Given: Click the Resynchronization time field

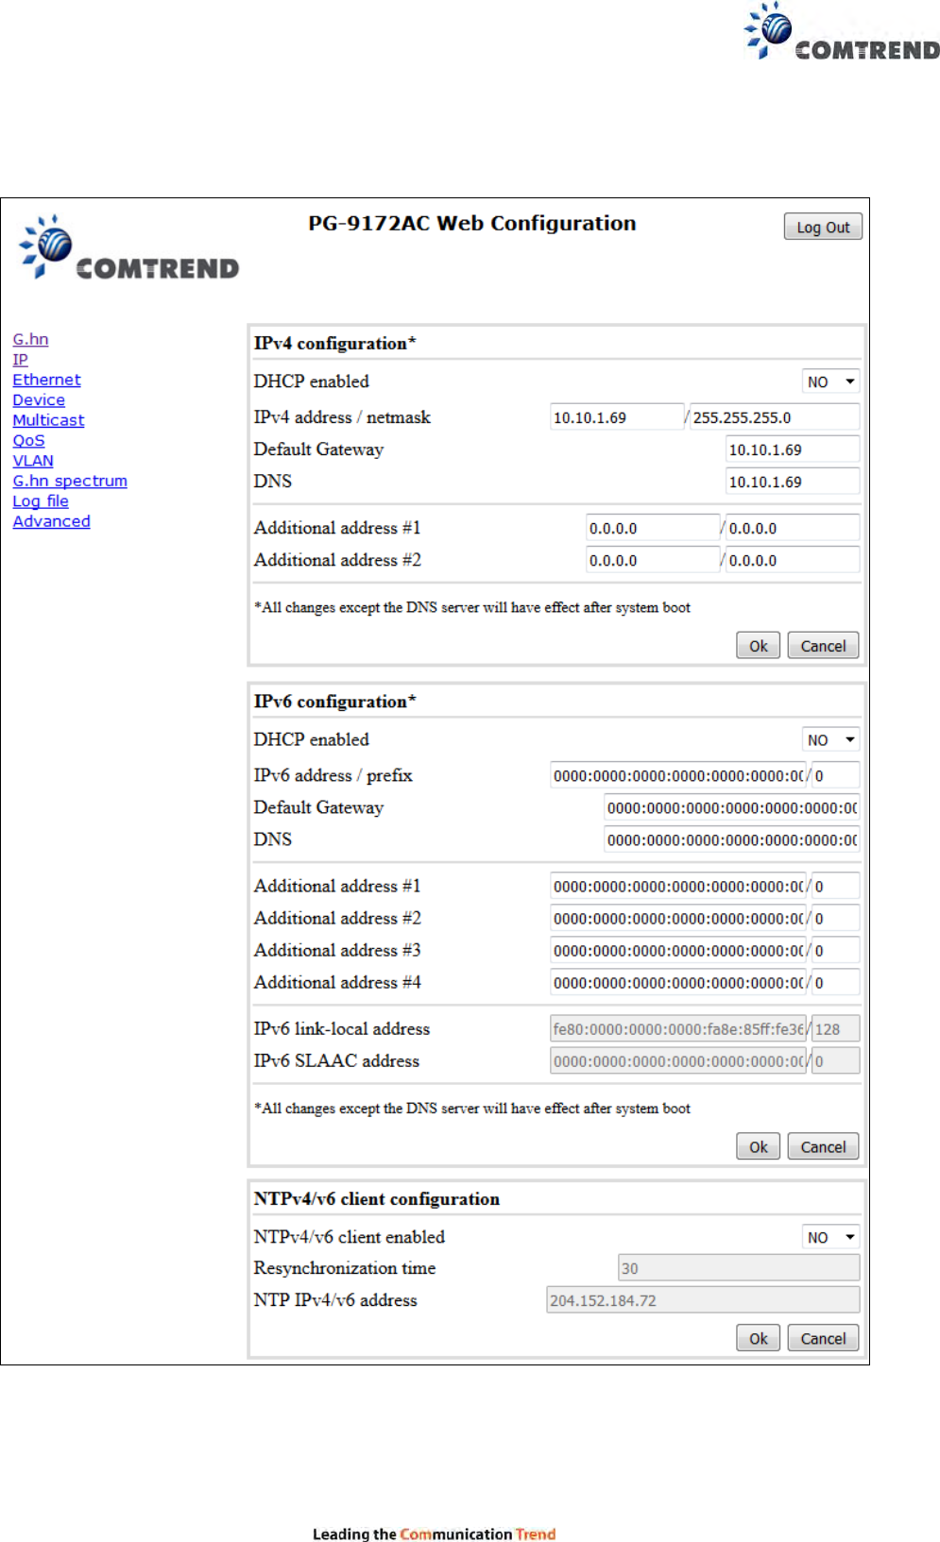Looking at the screenshot, I should 739,1268.
